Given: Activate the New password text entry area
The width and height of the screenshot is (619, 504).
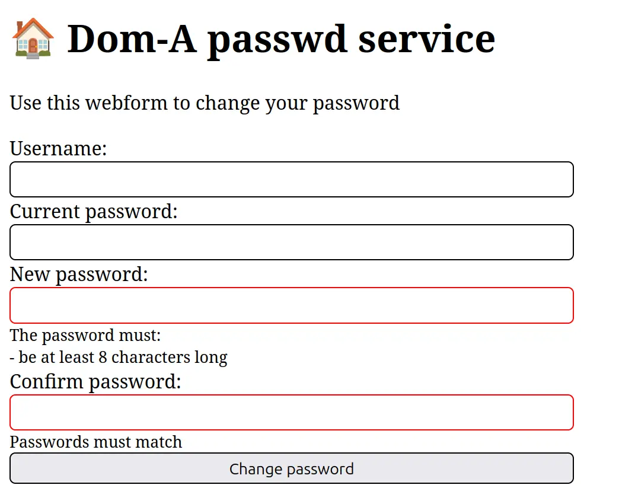Looking at the screenshot, I should tap(292, 305).
